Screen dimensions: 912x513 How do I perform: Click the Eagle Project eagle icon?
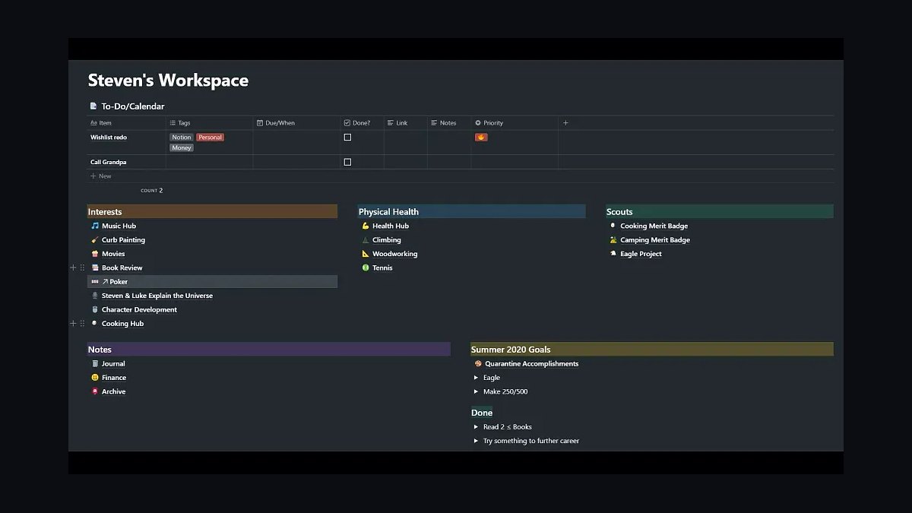(613, 254)
